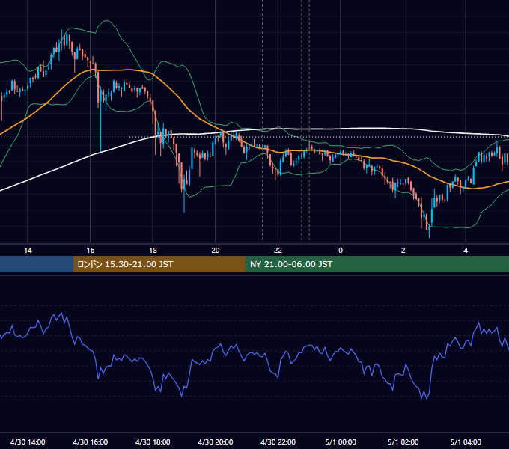
Task: Click the time axis label 0
Action: click(x=341, y=251)
